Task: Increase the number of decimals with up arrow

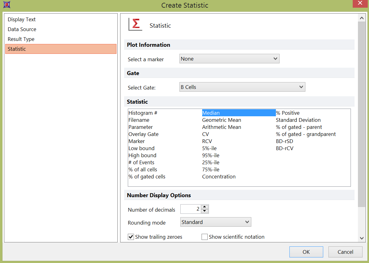Action: (x=205, y=207)
